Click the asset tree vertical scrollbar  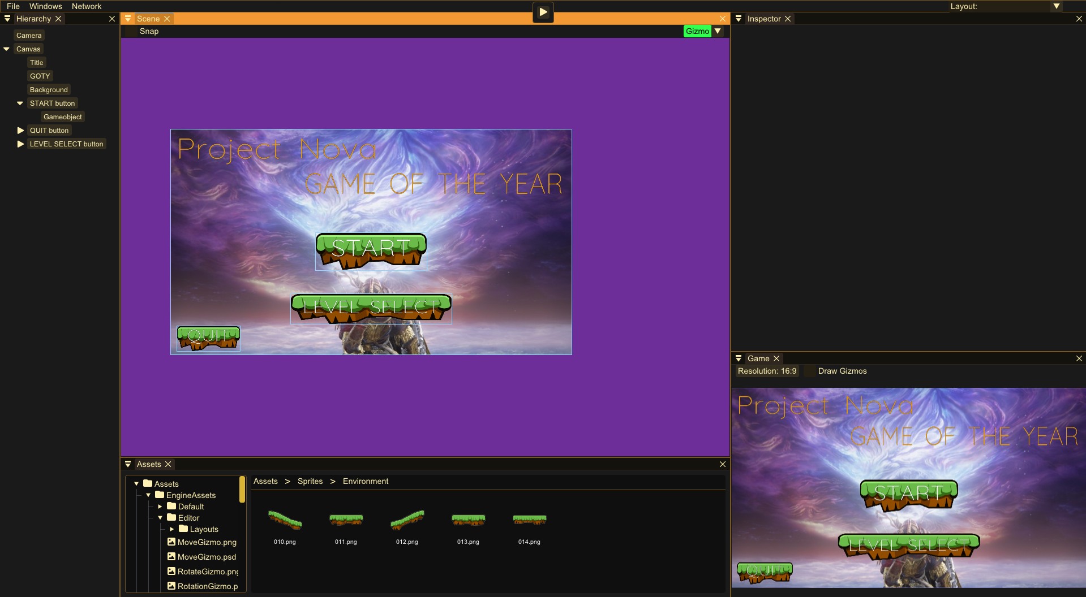pos(242,490)
